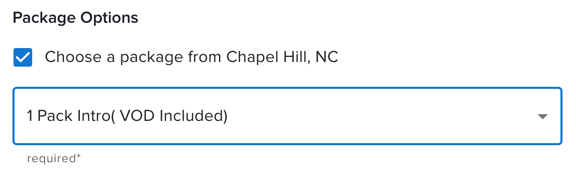
Task: Select the '1 Pack Intro( VOD Included)' text
Action: [x=127, y=116]
